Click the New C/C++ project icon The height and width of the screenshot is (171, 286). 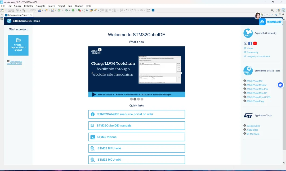point(39,10)
